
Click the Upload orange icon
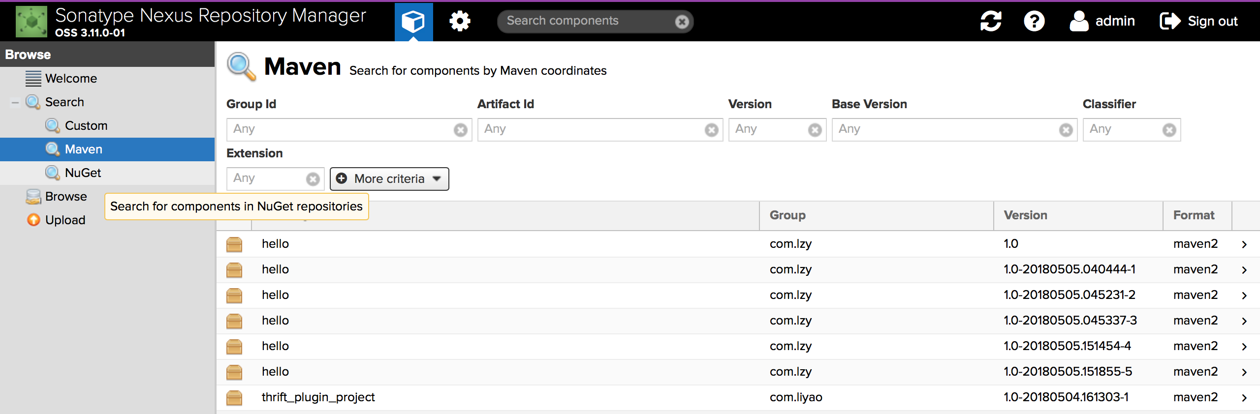33,220
